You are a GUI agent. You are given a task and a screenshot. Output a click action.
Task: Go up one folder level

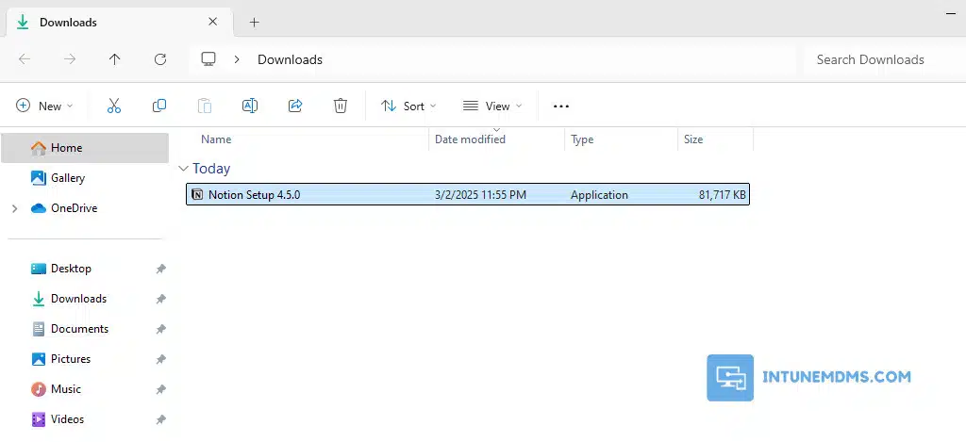(115, 59)
